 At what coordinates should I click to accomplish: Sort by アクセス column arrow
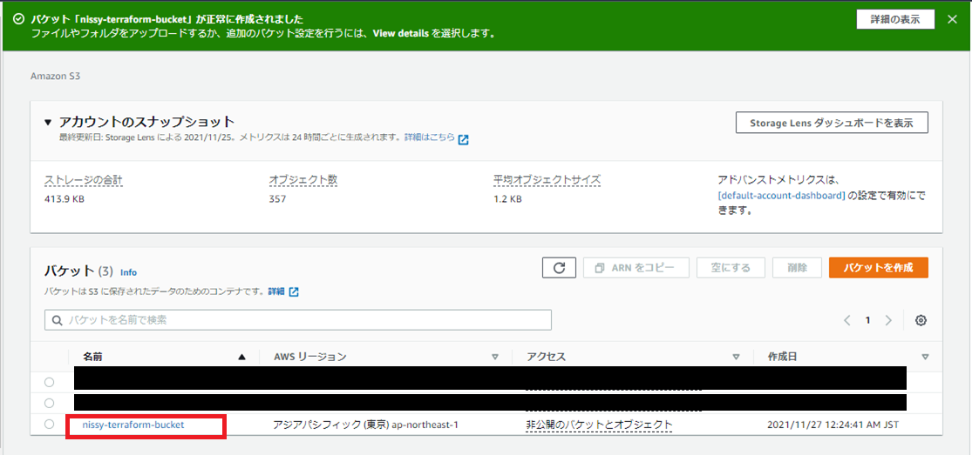coord(736,357)
